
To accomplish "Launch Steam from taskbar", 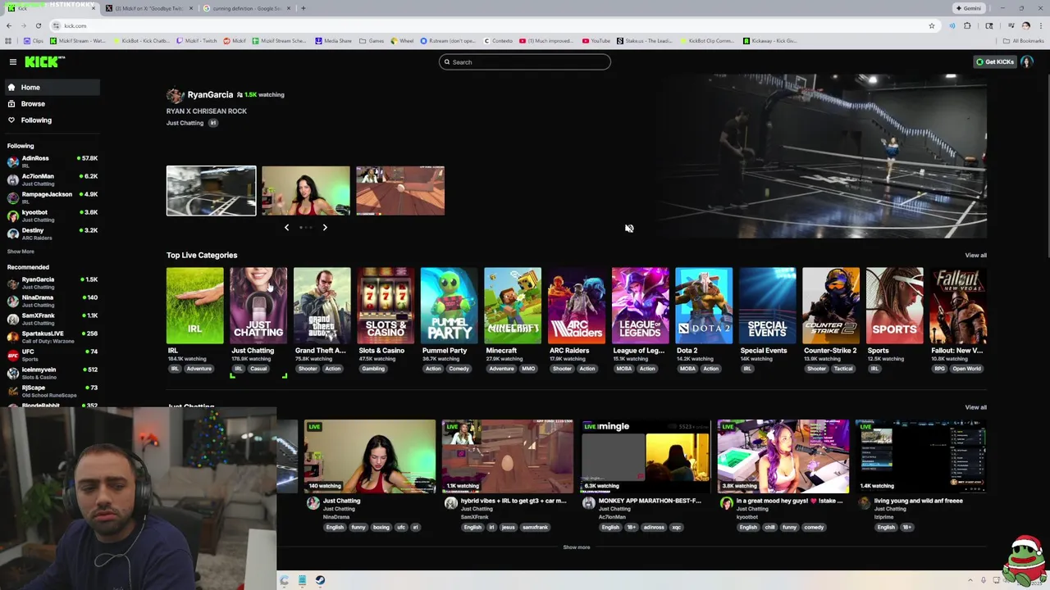I will click(320, 580).
